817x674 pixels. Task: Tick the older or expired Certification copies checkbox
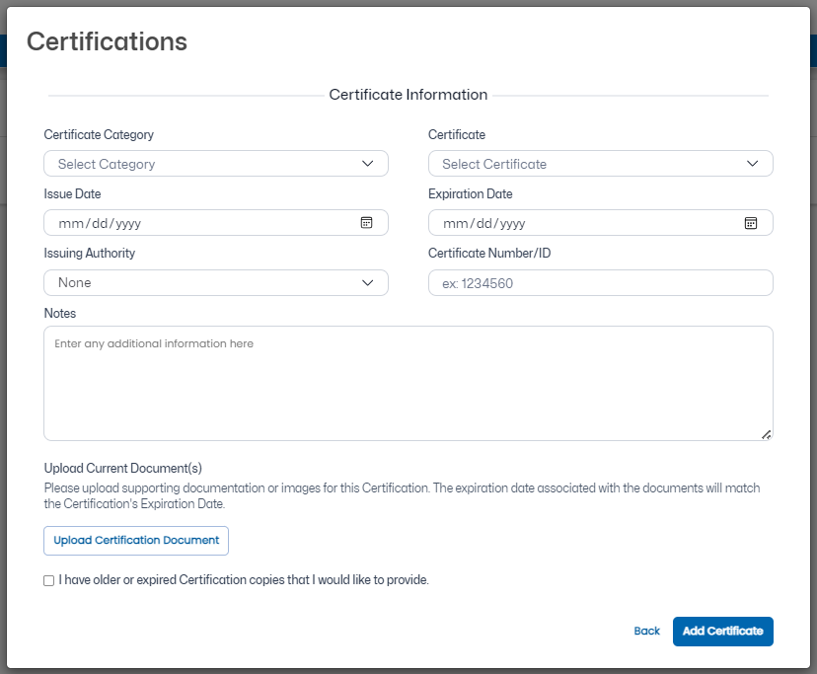(49, 581)
